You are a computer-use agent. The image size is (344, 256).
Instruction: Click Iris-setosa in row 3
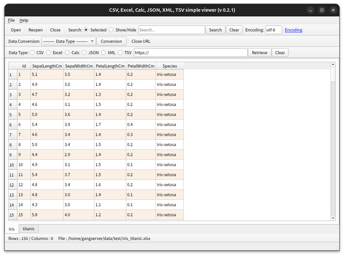click(170, 95)
